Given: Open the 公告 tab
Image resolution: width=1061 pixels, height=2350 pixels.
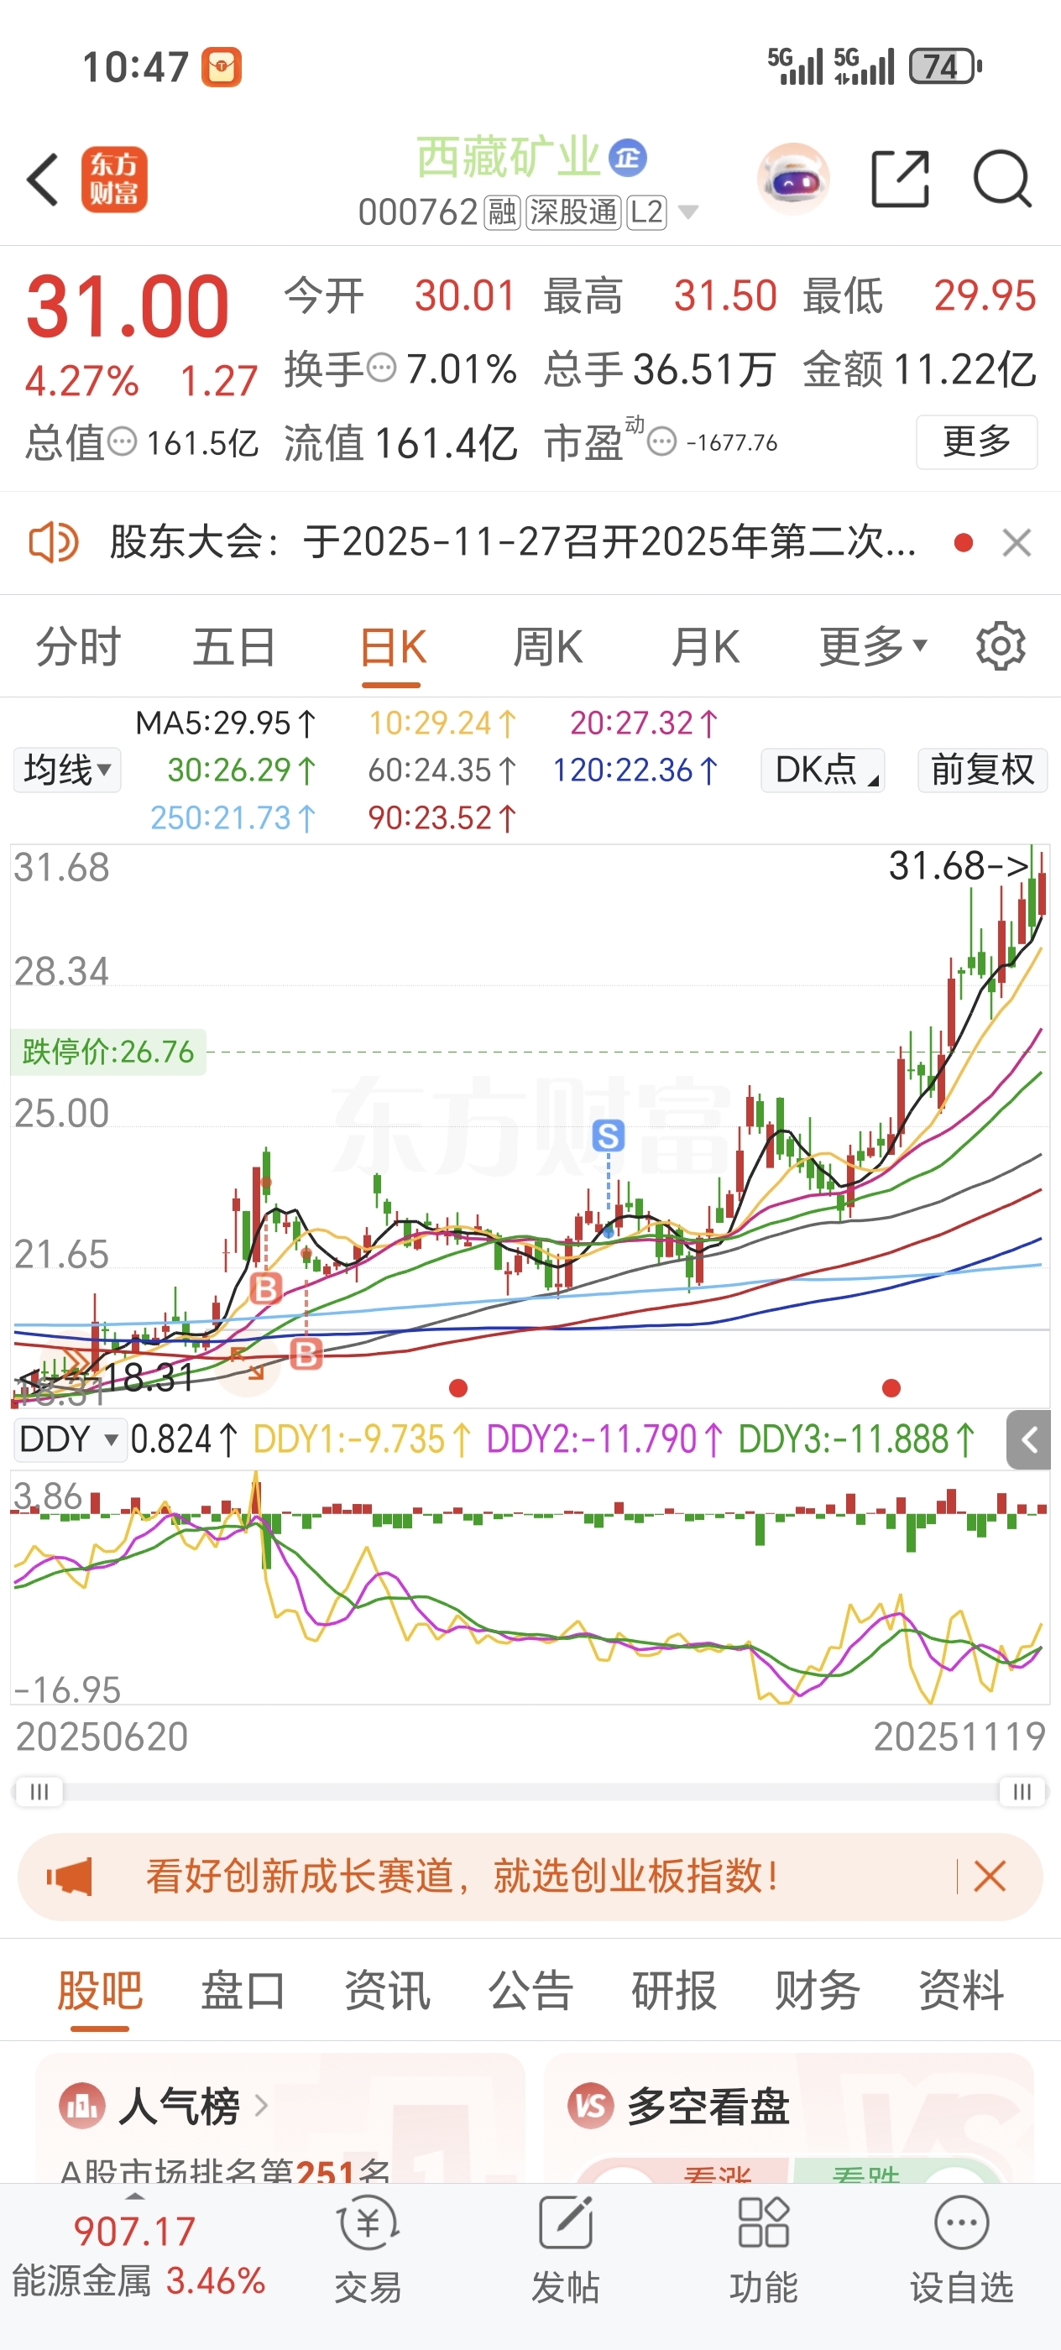Looking at the screenshot, I should [x=530, y=1990].
